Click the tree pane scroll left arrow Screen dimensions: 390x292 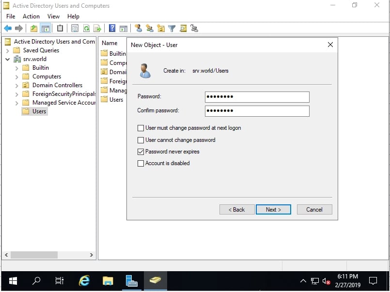click(x=6, y=255)
